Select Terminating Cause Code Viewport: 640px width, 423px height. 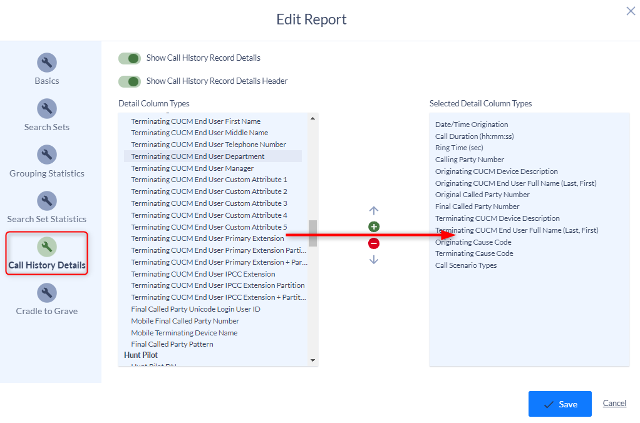(474, 253)
